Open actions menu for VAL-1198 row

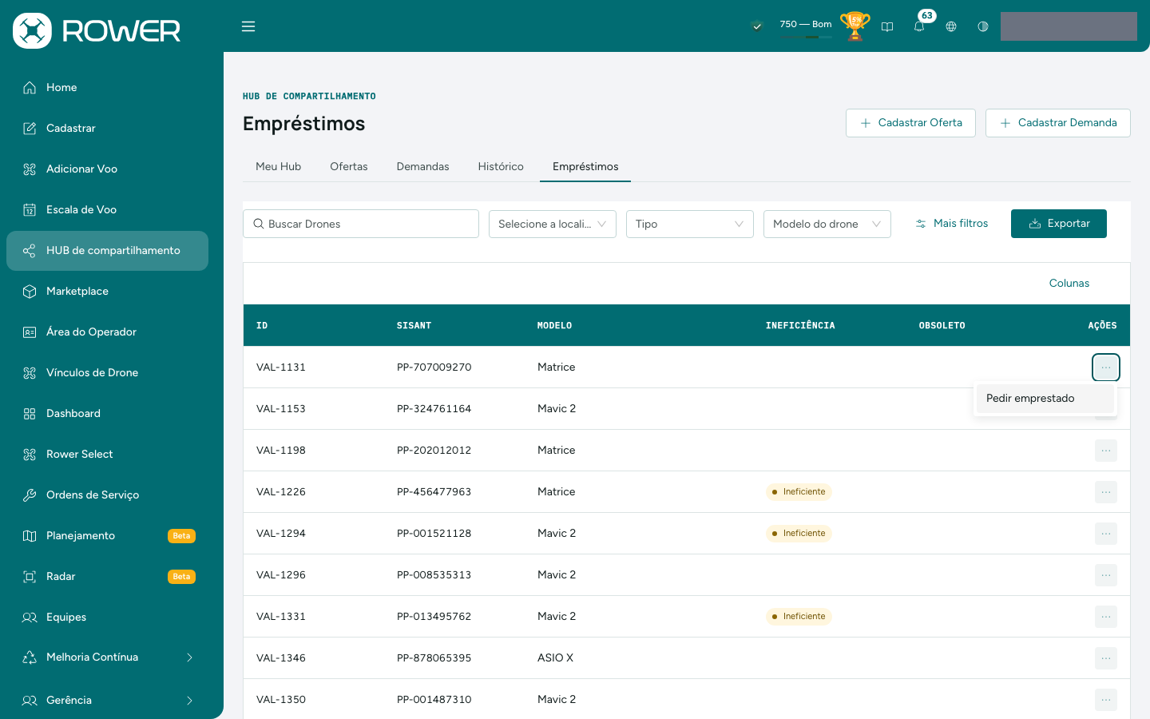[1106, 451]
